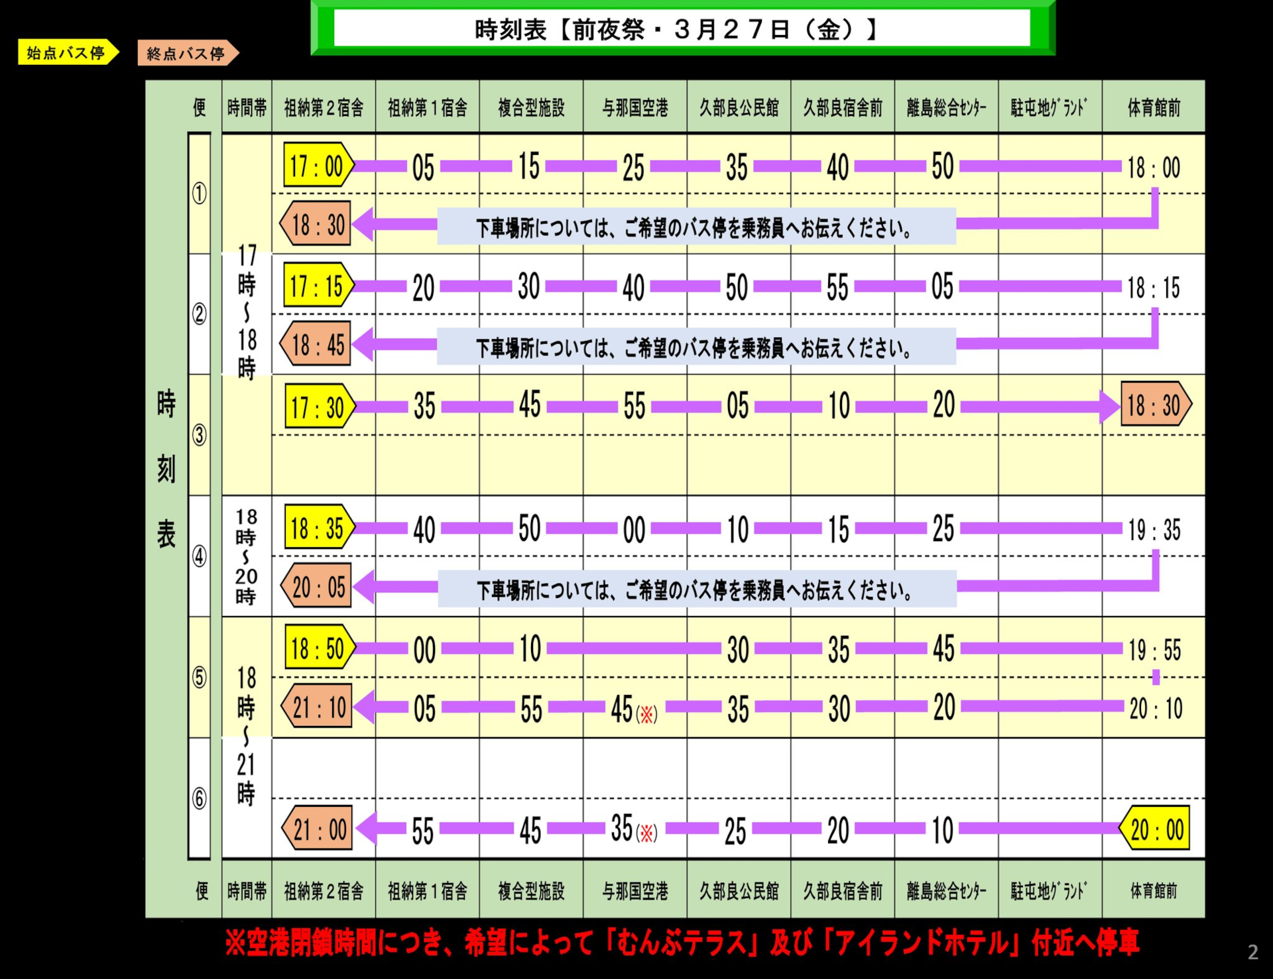Click the yellow 20:00 departure marker at 体育館前
The height and width of the screenshot is (979, 1273).
click(1155, 828)
